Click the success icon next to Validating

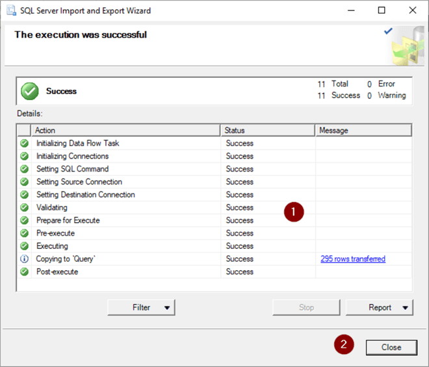click(24, 208)
